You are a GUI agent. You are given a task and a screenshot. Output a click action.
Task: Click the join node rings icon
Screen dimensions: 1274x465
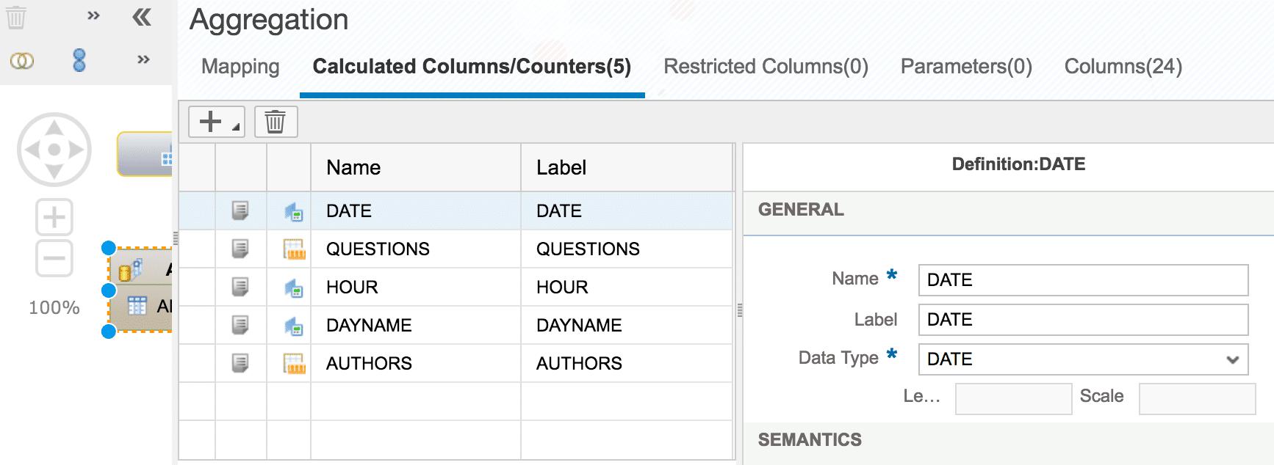tap(21, 61)
